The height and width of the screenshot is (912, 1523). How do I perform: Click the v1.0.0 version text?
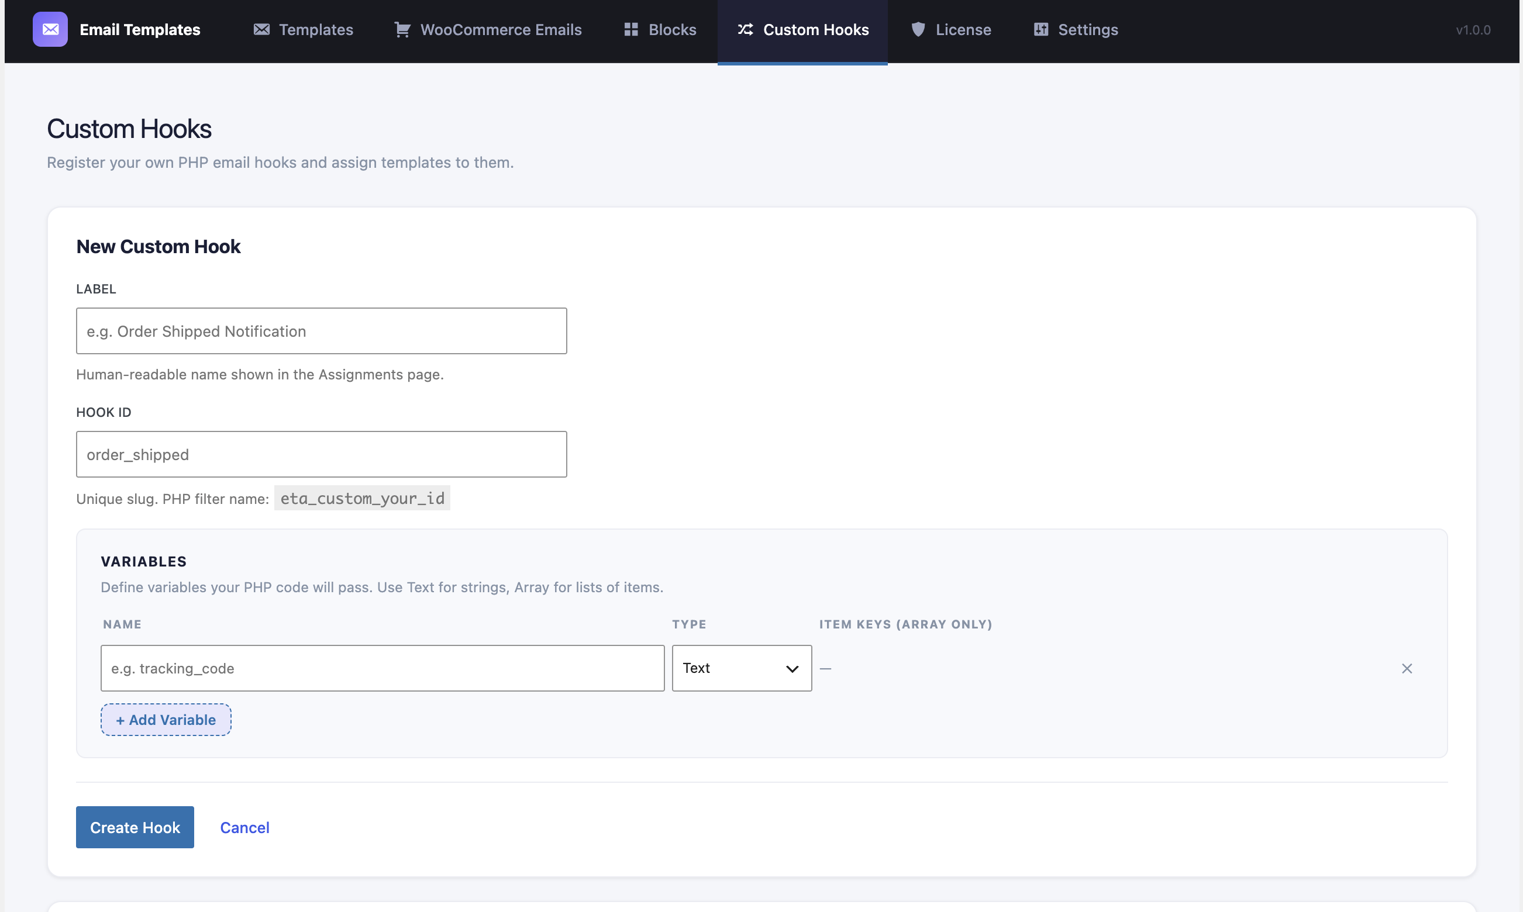(x=1473, y=29)
